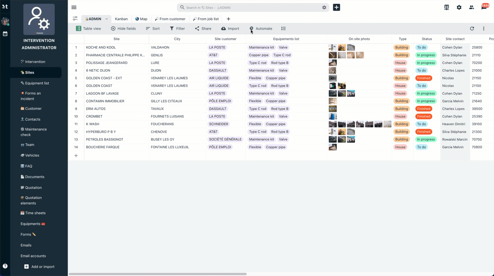The height and width of the screenshot is (276, 494).
Task: Open the settings gear in top bar
Action: click(459, 7)
